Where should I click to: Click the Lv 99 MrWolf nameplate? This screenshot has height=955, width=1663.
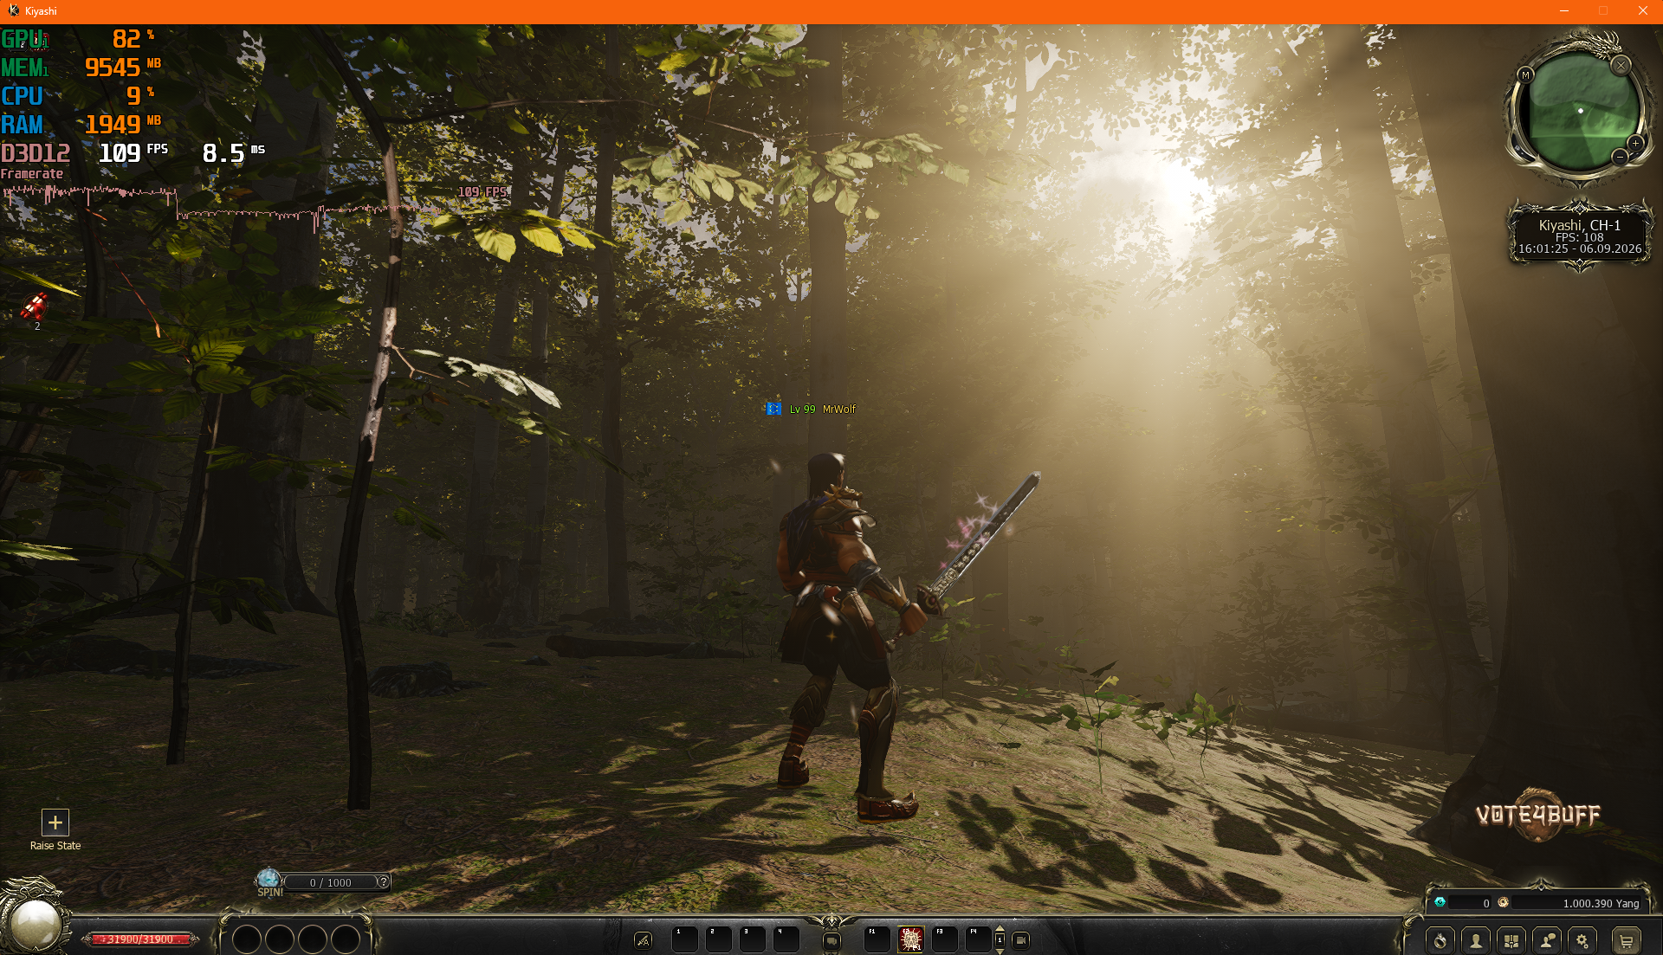click(822, 410)
